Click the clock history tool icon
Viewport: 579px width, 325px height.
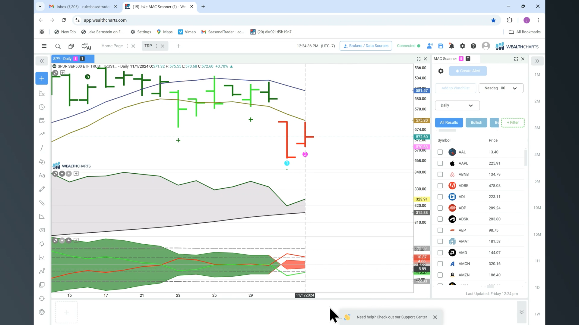click(x=42, y=107)
